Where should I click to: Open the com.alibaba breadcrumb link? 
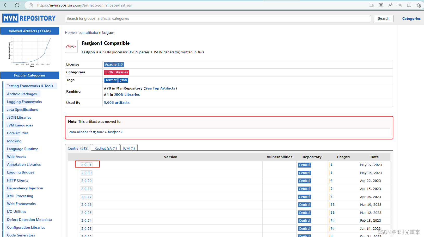tap(88, 33)
